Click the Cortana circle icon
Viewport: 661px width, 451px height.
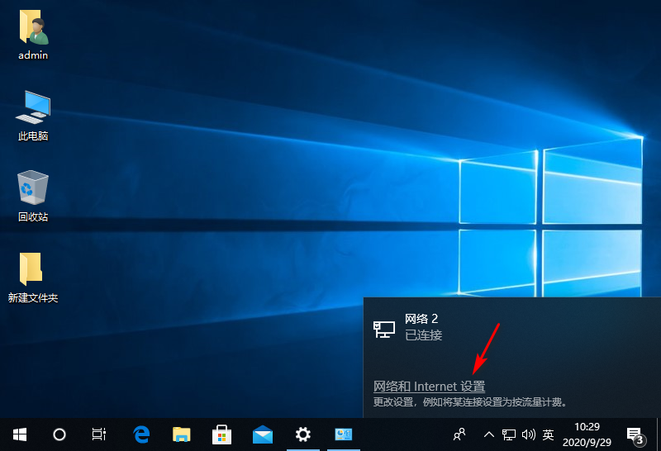click(x=59, y=434)
